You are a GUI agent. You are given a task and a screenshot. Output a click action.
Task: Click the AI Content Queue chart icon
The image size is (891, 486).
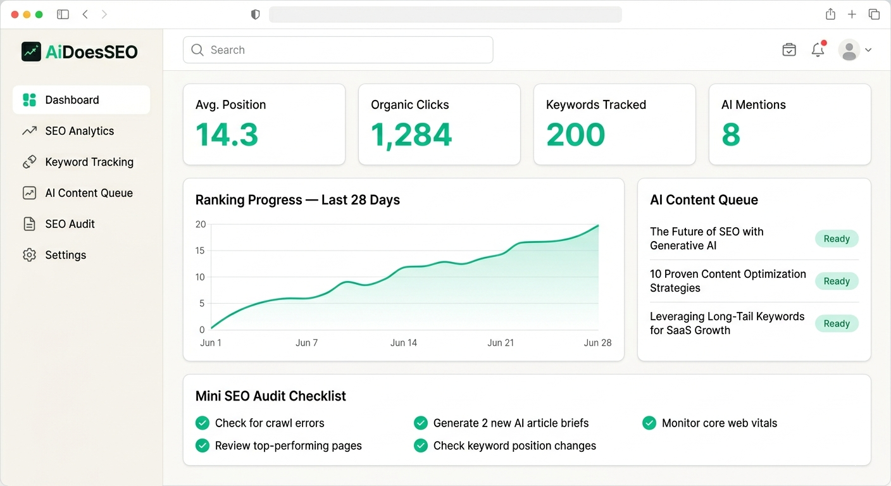[29, 193]
